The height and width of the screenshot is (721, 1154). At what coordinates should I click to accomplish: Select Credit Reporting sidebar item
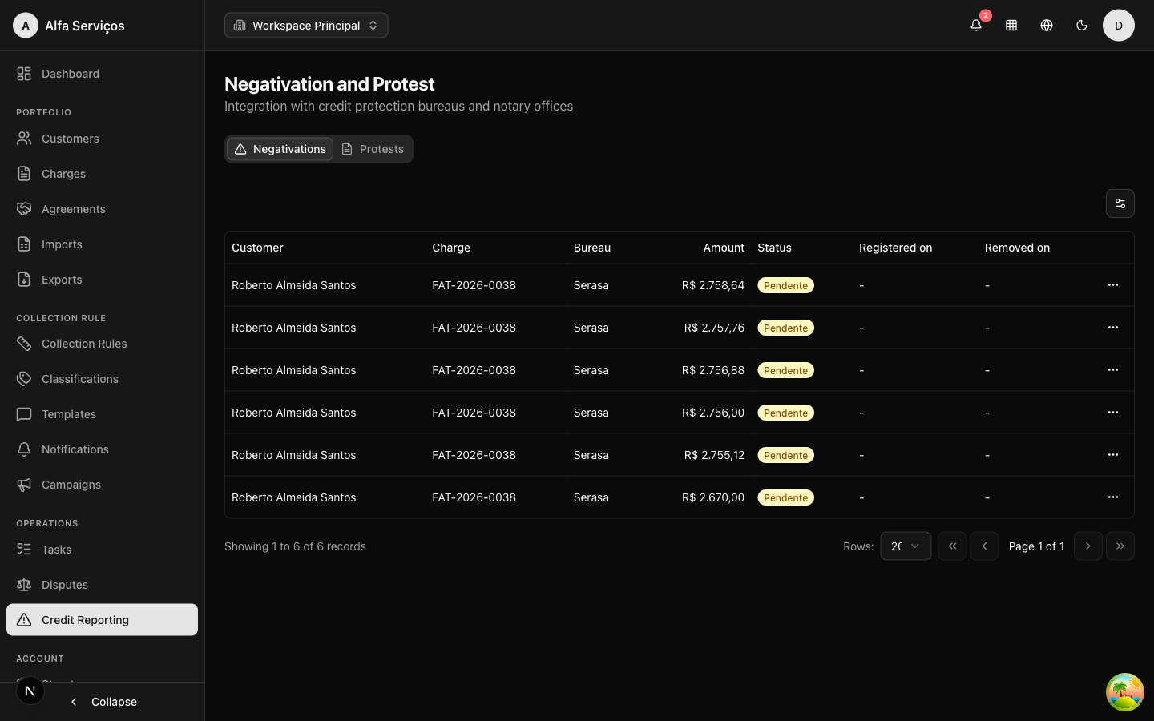102,620
